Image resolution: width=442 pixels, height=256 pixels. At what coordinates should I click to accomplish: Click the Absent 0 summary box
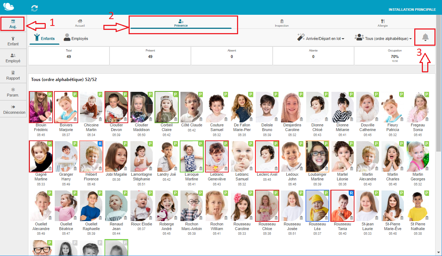[232, 56]
